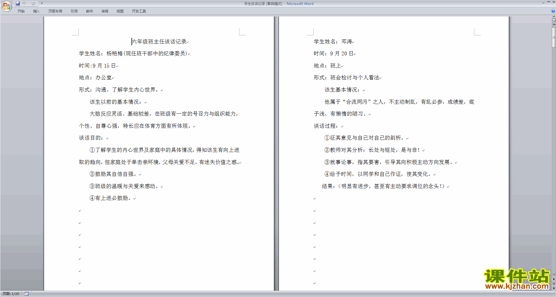Click the line starting 大脑反应灵活
The width and height of the screenshot is (556, 297).
pos(164,114)
